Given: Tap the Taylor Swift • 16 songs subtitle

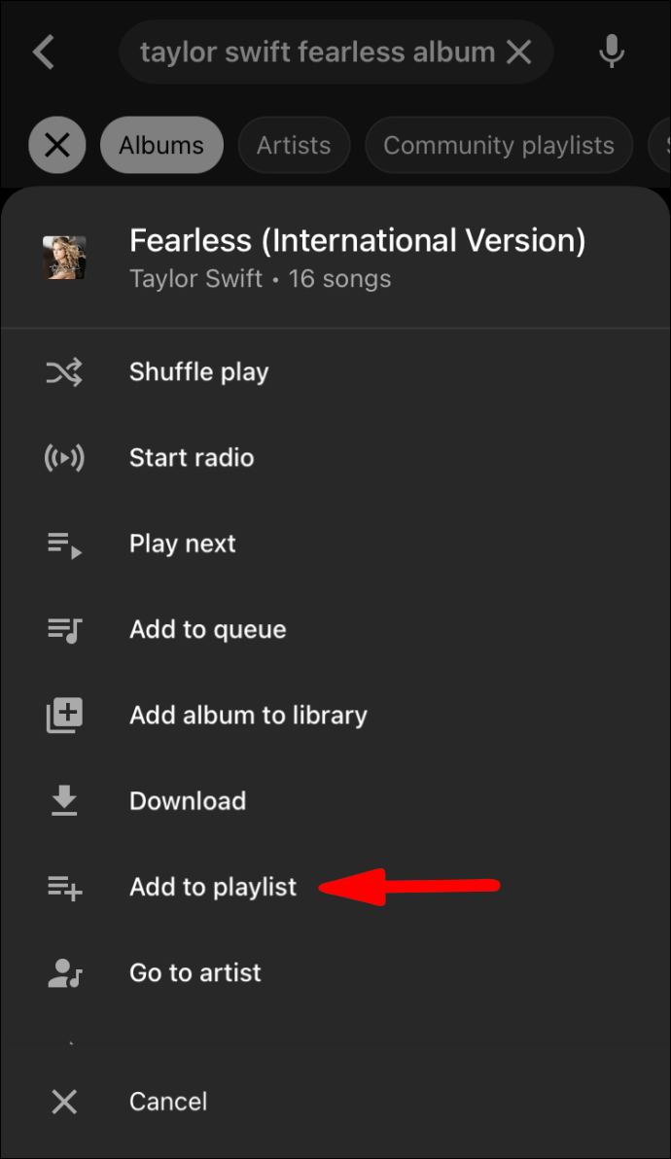Looking at the screenshot, I should pos(260,279).
